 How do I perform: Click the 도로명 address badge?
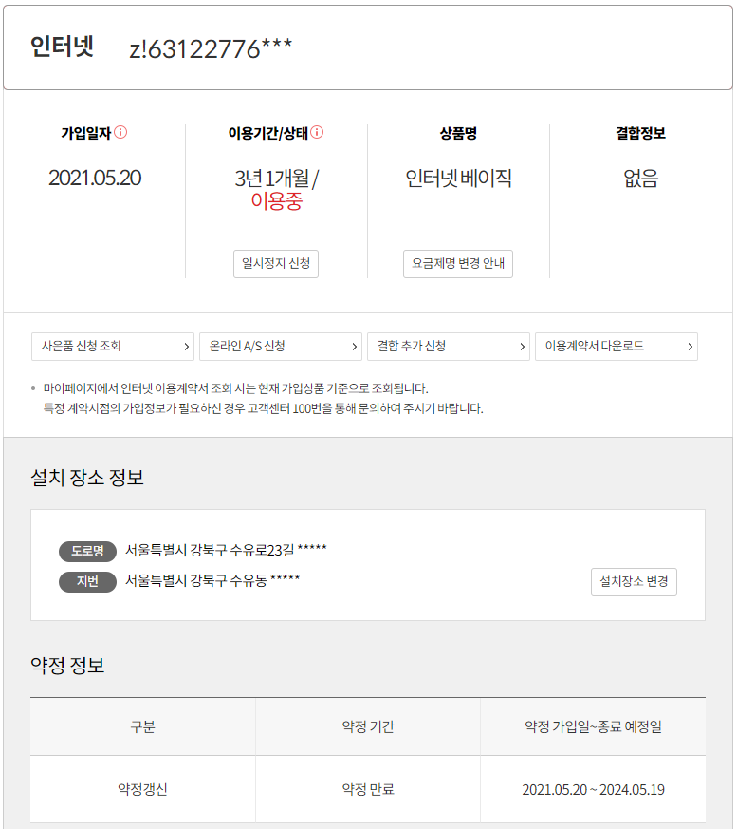pos(87,551)
